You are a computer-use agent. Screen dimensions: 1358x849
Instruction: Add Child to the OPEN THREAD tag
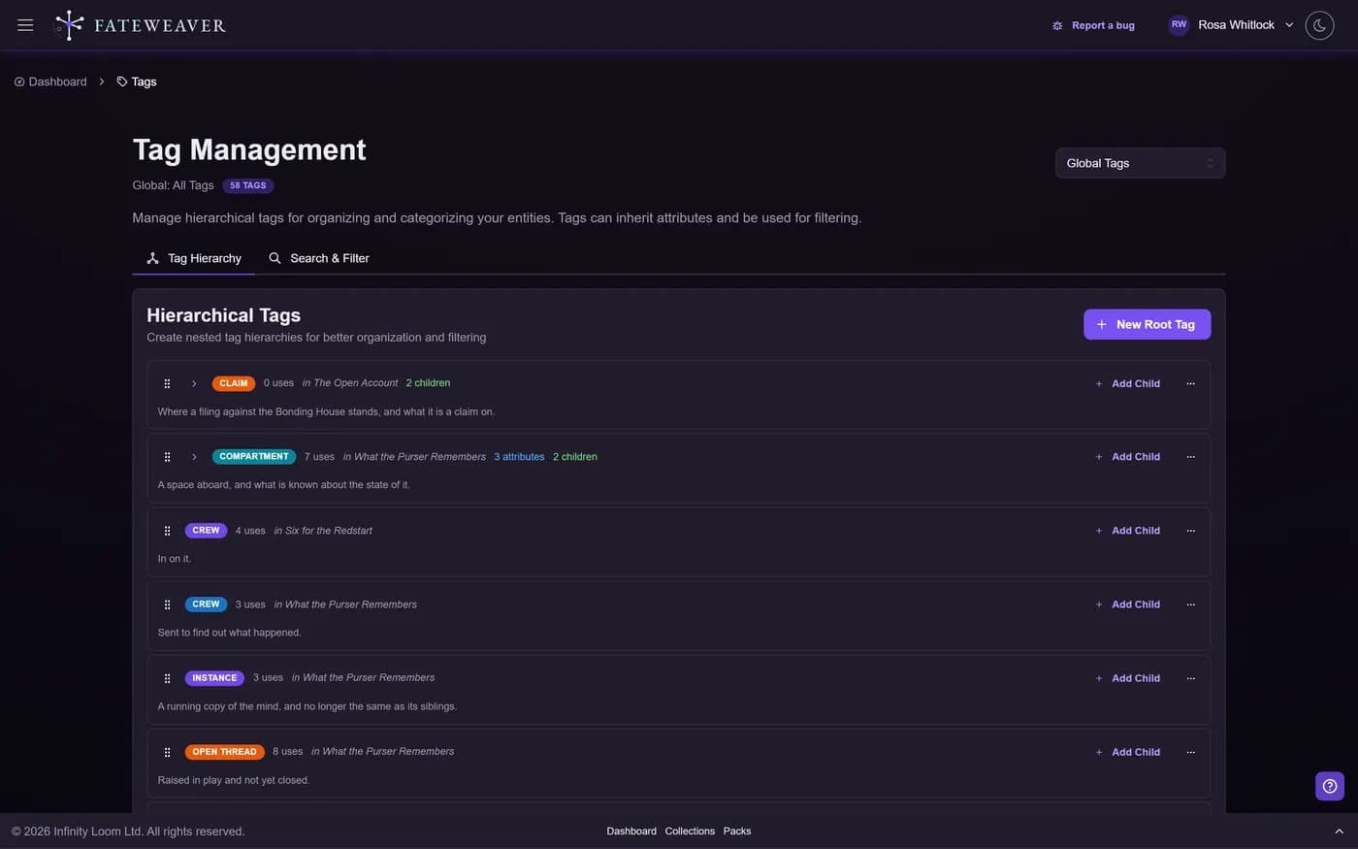click(x=1127, y=752)
